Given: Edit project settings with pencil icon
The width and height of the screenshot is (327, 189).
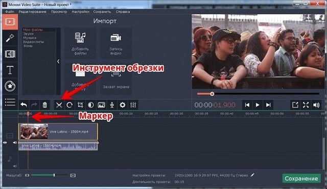Looking at the screenshot, I should tap(252, 175).
